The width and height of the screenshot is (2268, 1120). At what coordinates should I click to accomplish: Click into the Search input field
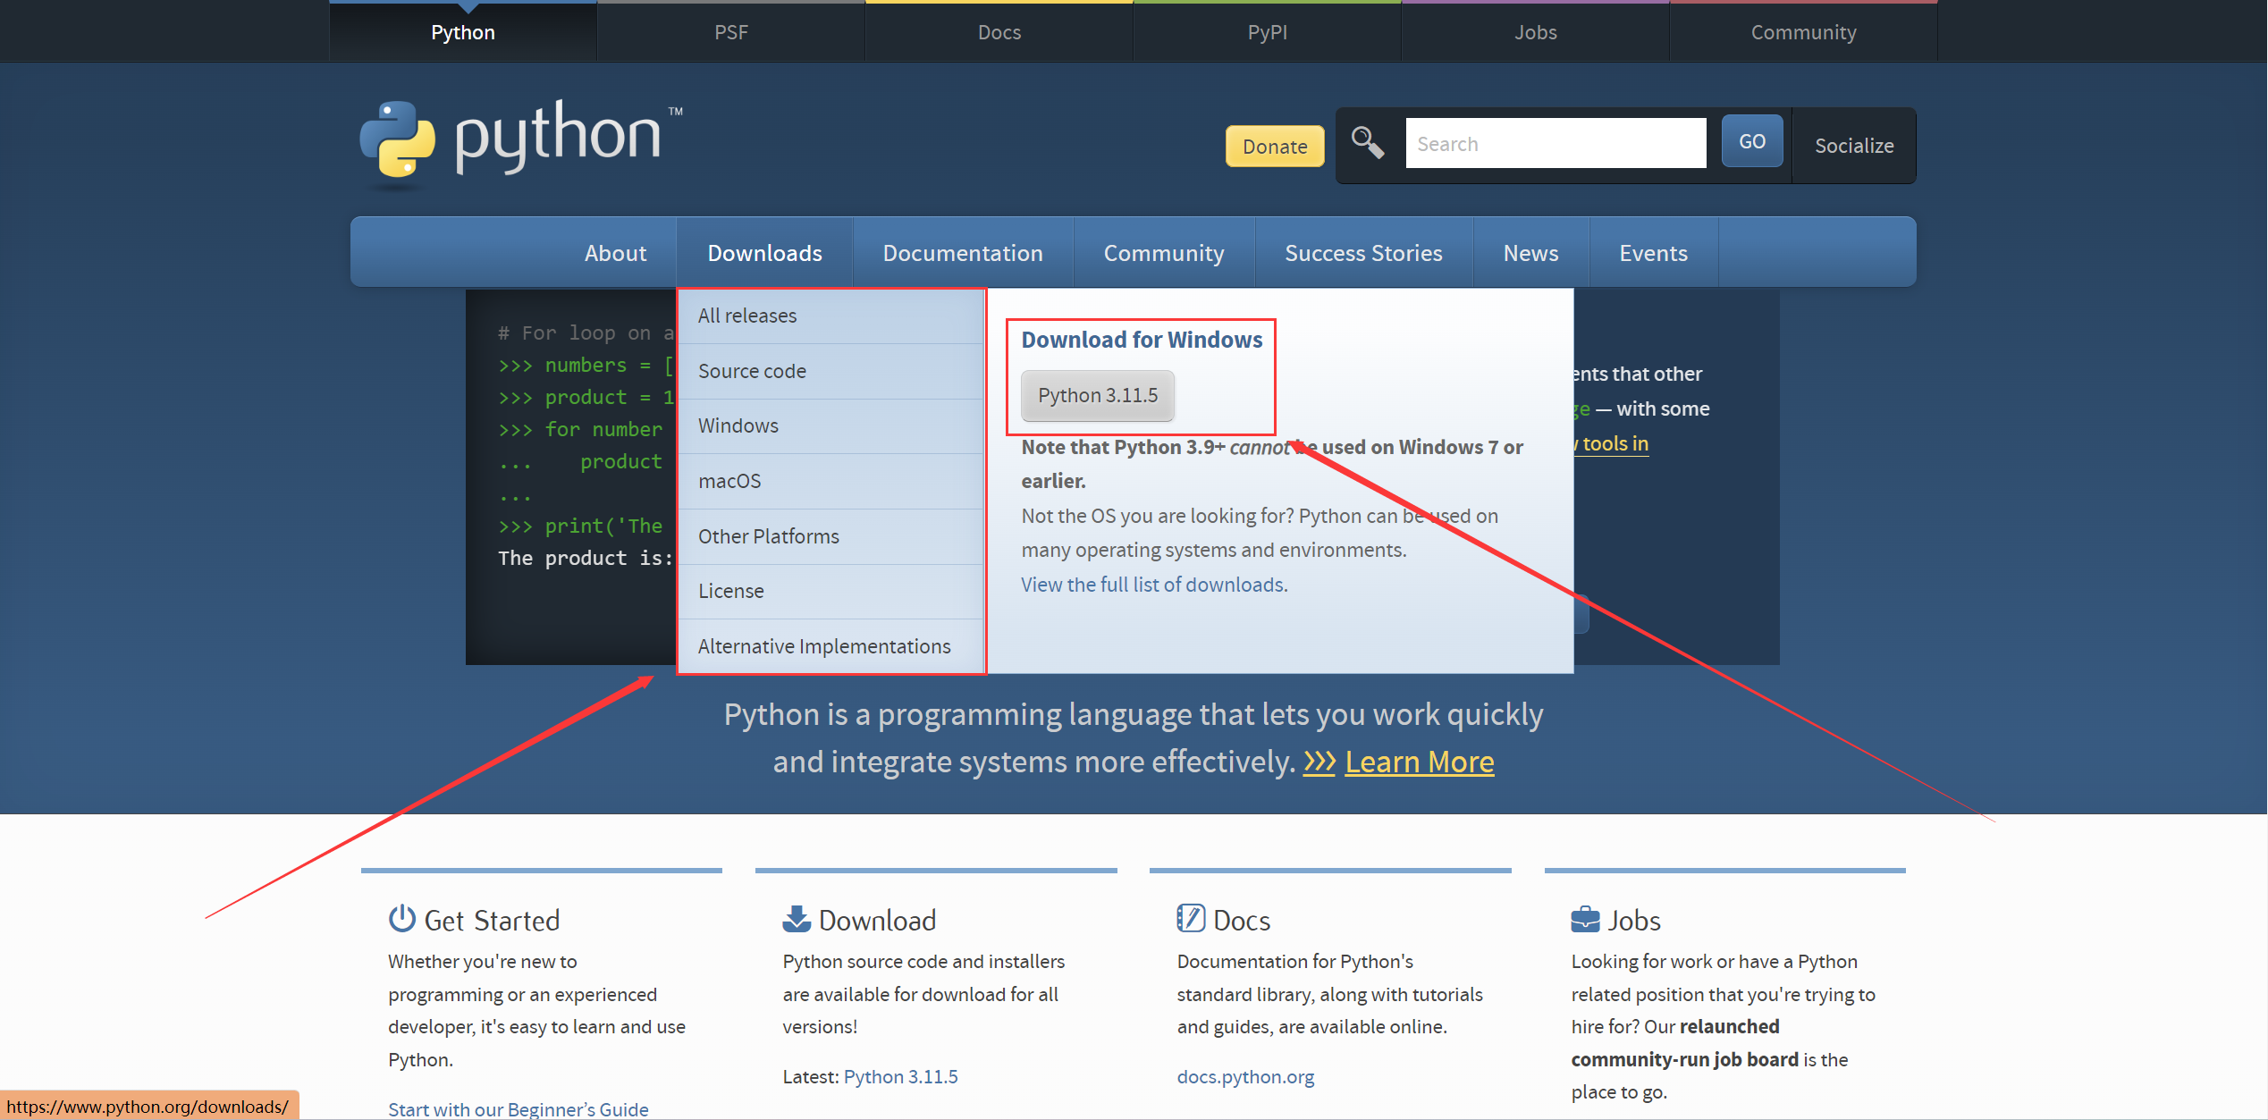click(1555, 144)
